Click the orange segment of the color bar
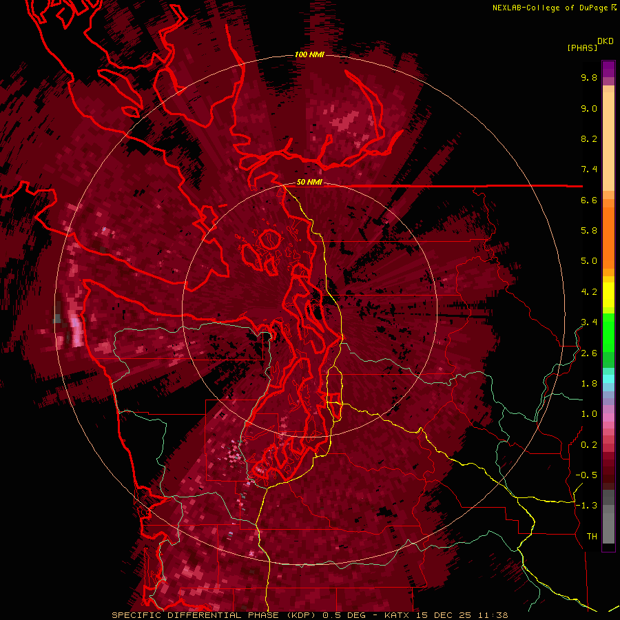The height and width of the screenshot is (620, 620). (x=608, y=237)
